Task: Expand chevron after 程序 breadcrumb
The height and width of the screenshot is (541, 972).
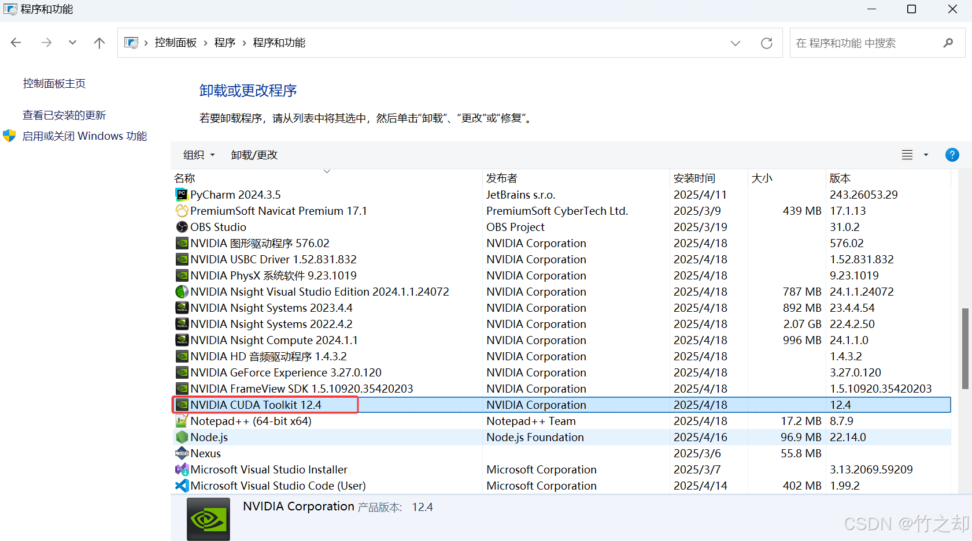Action: (x=244, y=43)
